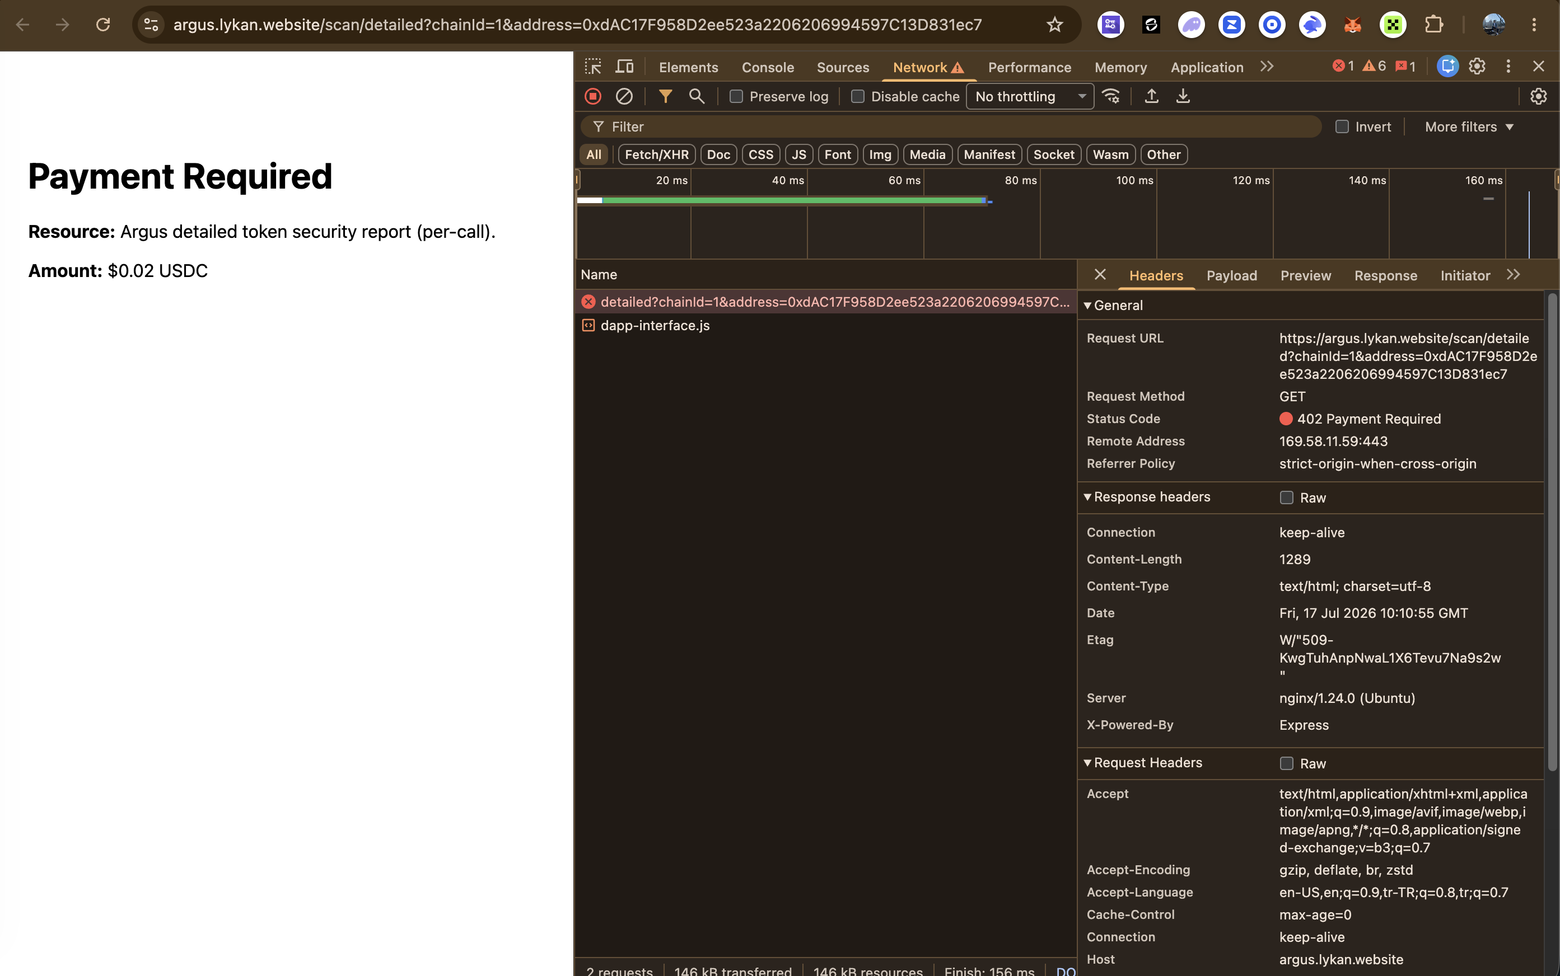
Task: Collapse the General section
Action: click(1113, 306)
